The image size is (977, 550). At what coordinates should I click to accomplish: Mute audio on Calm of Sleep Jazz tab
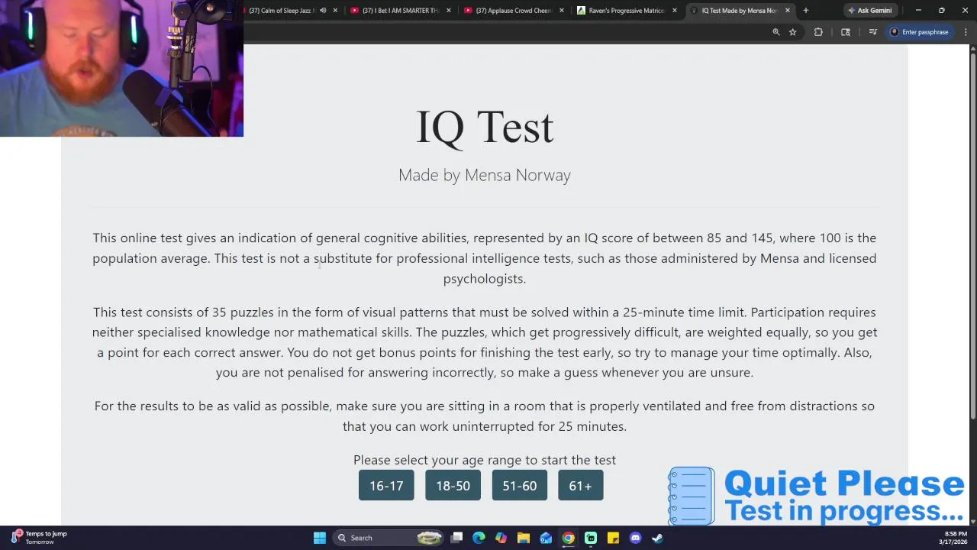[323, 11]
